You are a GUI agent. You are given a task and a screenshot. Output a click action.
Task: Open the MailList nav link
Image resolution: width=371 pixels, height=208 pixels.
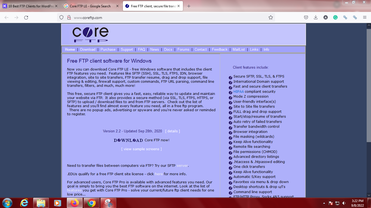239,49
